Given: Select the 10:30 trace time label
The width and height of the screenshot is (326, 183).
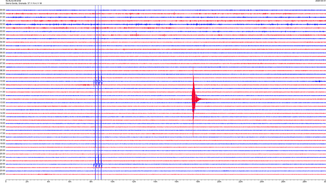Looking at the screenshot, I should point(2,85).
